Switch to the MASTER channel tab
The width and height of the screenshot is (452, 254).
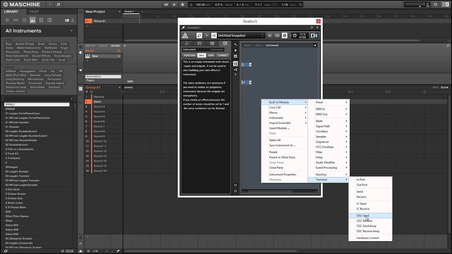coord(90,46)
